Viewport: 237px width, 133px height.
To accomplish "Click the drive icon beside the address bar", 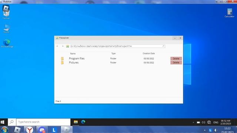I will (67, 46).
